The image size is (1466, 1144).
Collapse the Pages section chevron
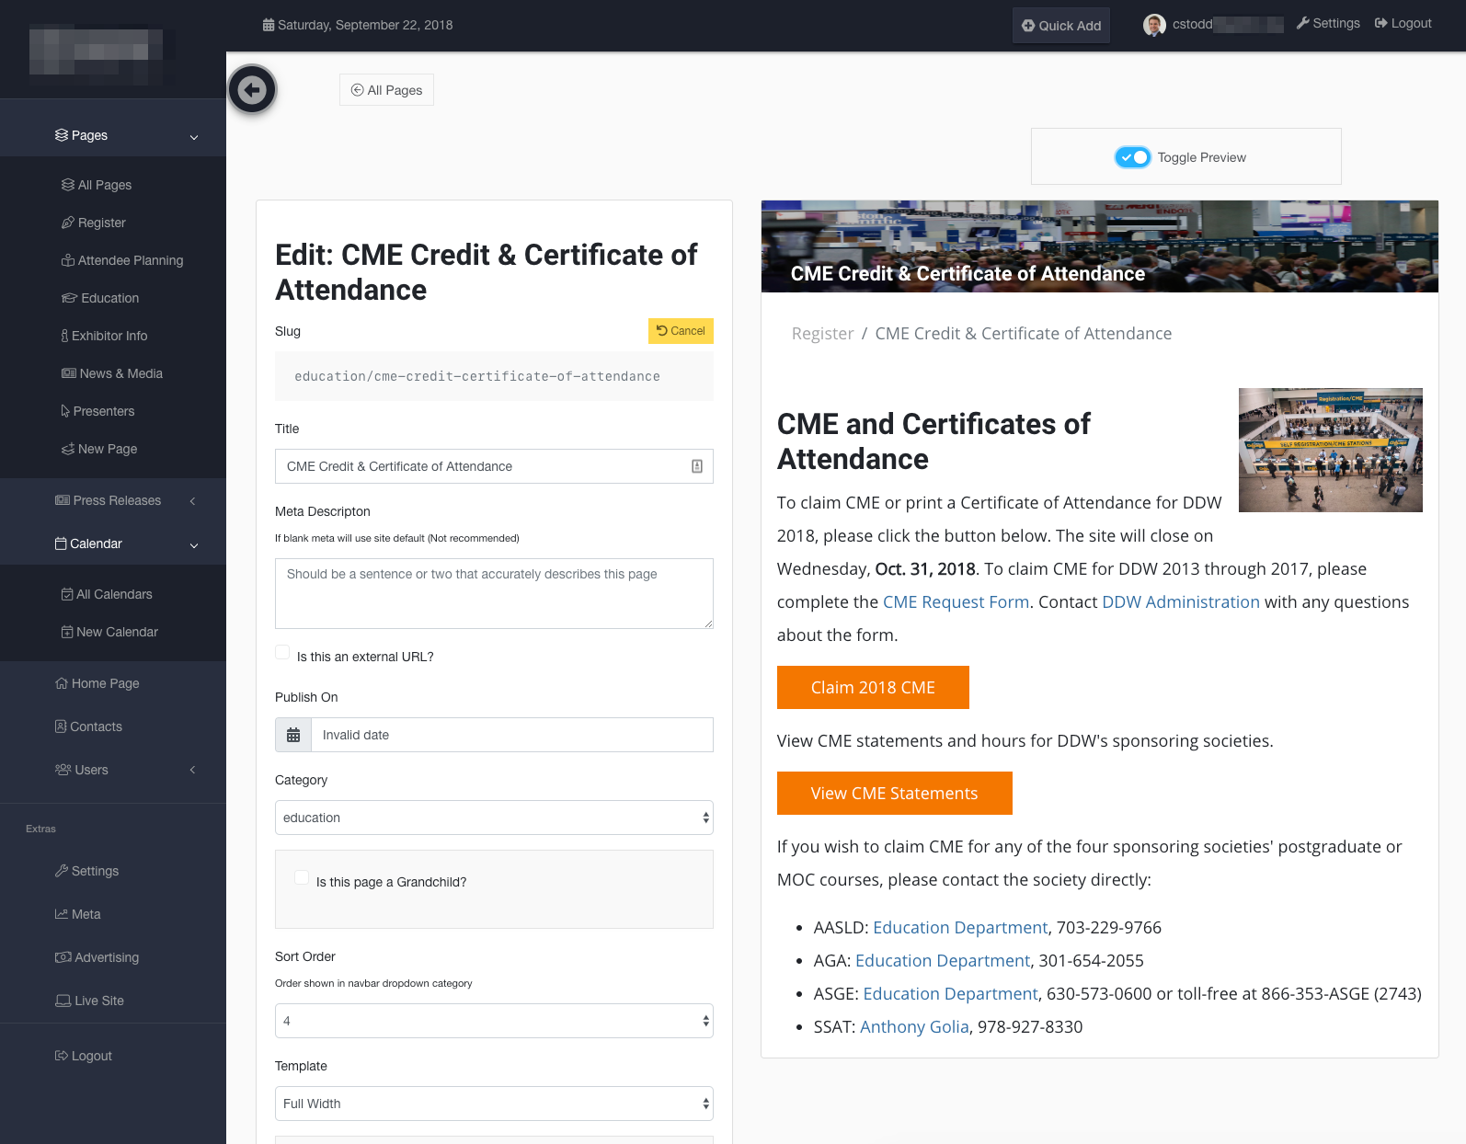(x=194, y=137)
